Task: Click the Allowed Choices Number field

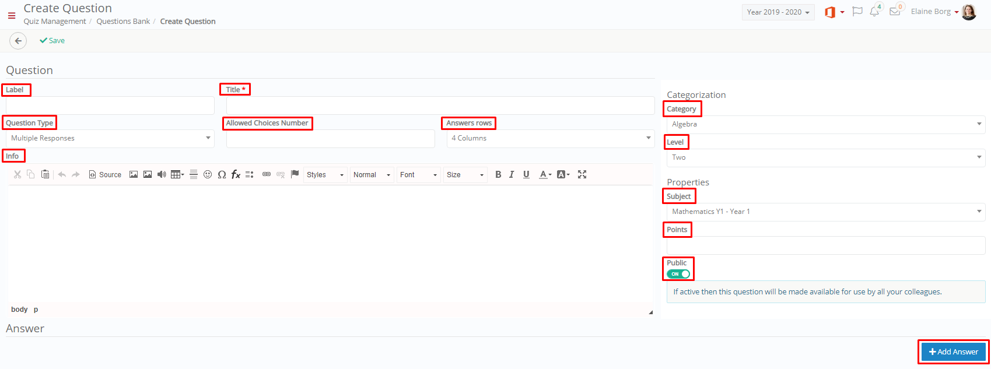Action: tap(330, 139)
